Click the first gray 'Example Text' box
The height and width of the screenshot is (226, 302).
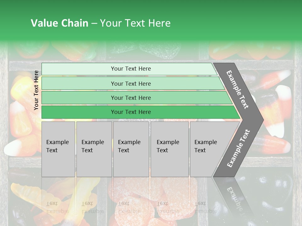[x=59, y=149]
